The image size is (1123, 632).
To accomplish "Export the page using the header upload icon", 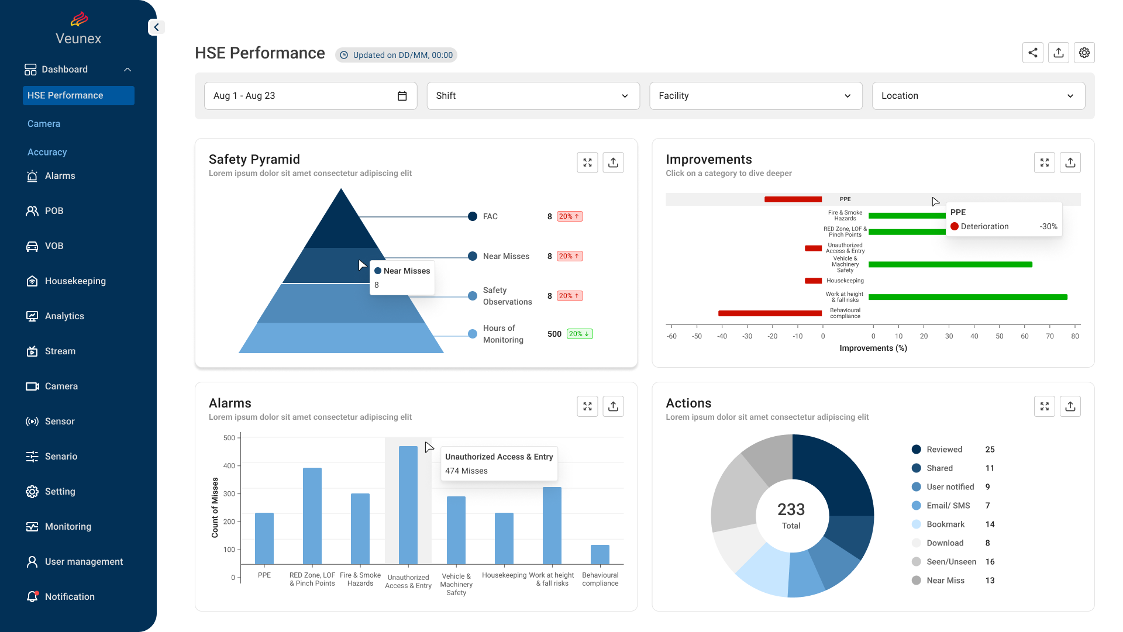I will pyautogui.click(x=1059, y=53).
